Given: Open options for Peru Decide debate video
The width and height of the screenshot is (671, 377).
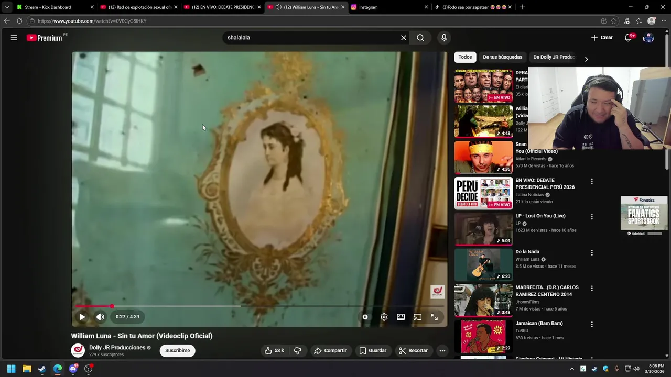Looking at the screenshot, I should click(x=592, y=181).
